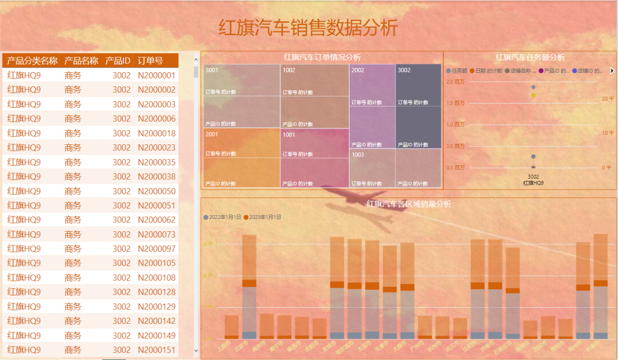Select treemap tile 1001 产品ID 的计数
Image resolution: width=618 pixels, height=360 pixels.
click(x=315, y=173)
